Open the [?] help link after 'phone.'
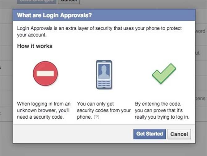This screenshot has width=207, height=156. pos(96,117)
